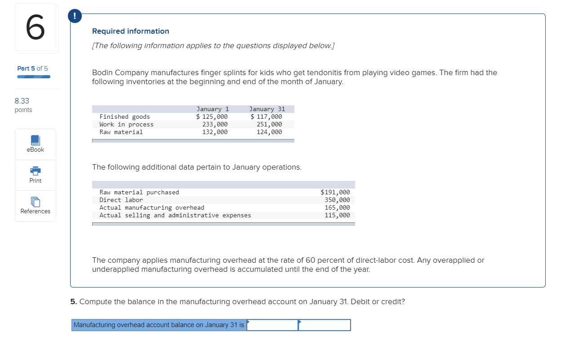Viewport: 574px width, 346px height.
Task: Click the Actual manufacturing overhead row
Action: coord(223,207)
